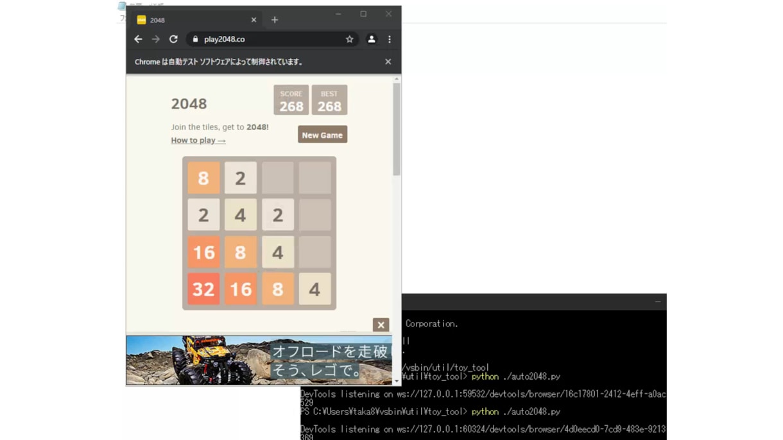Click the last 'python ./auto2048.py' command in terminal

pyautogui.click(x=516, y=412)
